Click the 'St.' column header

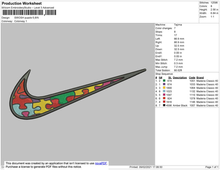pyautogui.click(x=170, y=78)
